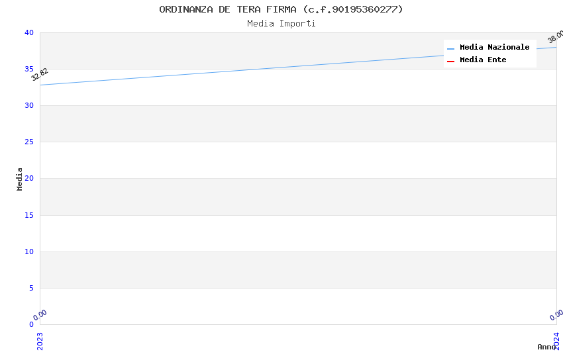Click the 0.00 data label above 2023

(40, 314)
